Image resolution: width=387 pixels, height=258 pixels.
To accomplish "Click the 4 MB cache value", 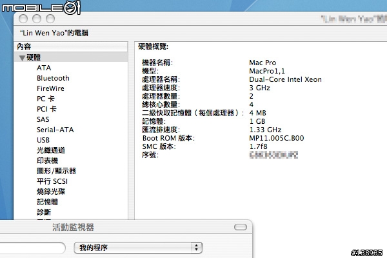I will click(257, 113).
